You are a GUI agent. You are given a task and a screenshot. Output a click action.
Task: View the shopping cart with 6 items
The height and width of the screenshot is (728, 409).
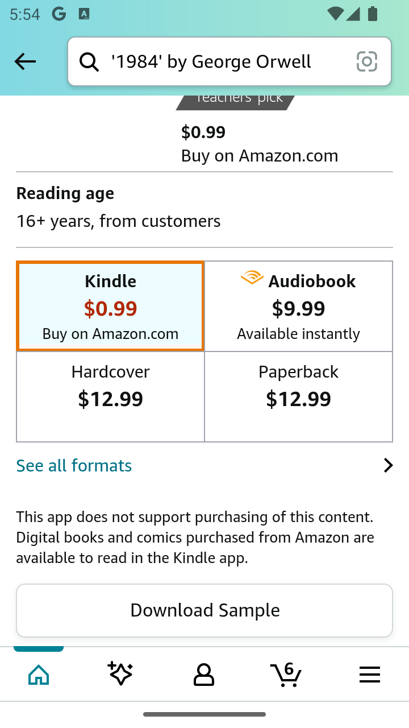click(285, 675)
